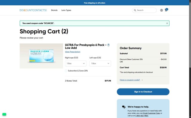The image size is (191, 118).
Task: Delete ULTRA For Presbyopia item with trash icon
Action: point(108,45)
